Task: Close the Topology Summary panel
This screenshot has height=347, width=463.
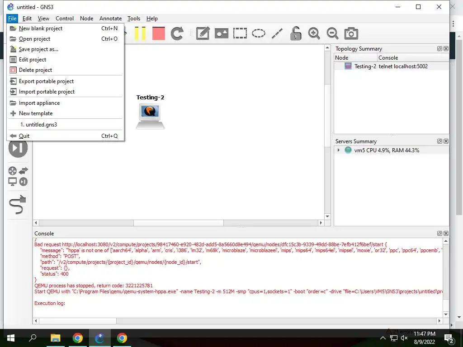Action: [x=446, y=49]
